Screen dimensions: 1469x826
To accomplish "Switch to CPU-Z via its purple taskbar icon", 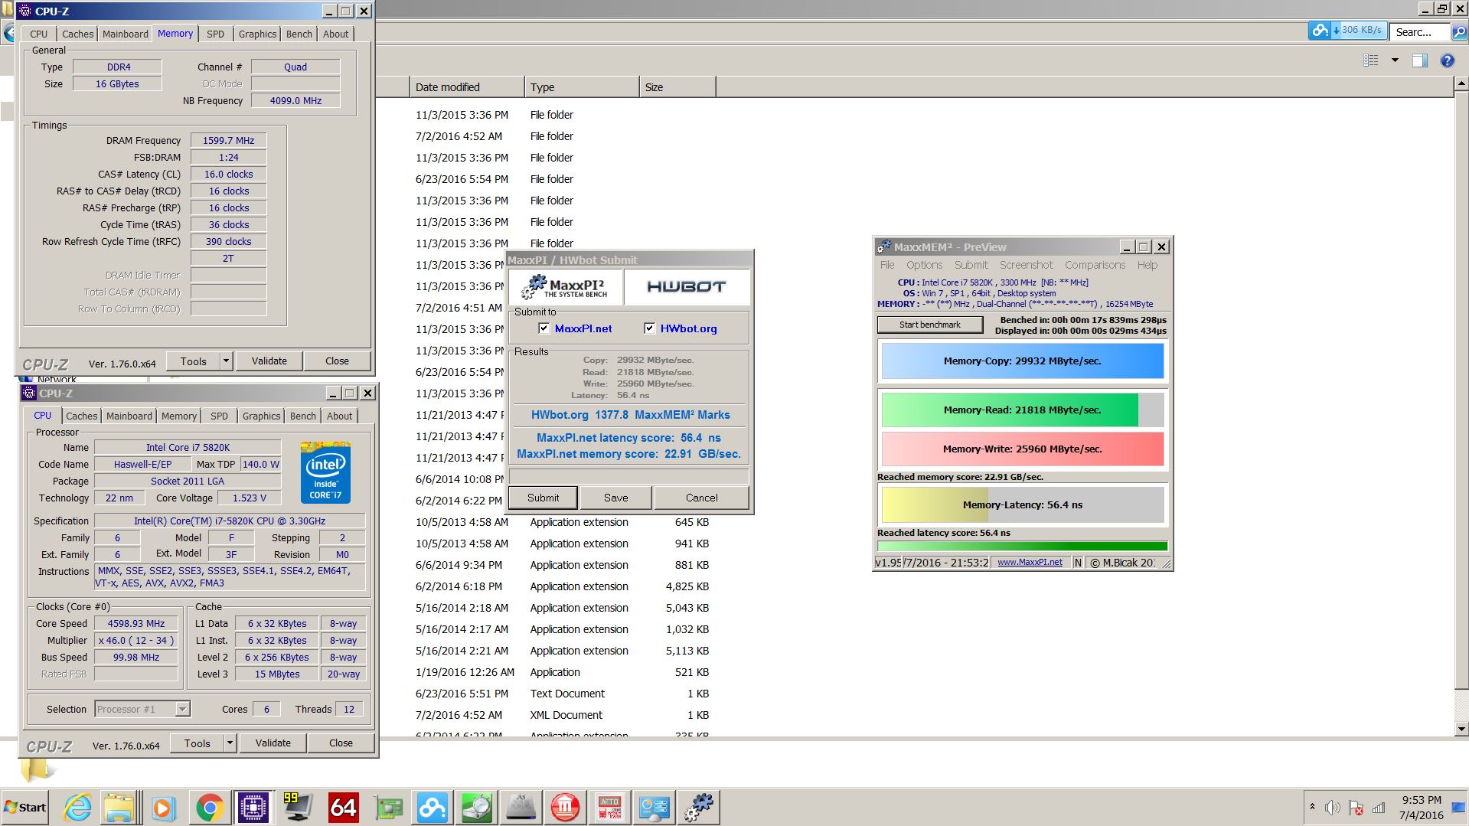I will tap(253, 808).
